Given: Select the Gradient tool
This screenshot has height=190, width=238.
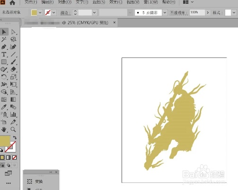Looking at the screenshot, I should [x=13, y=99].
